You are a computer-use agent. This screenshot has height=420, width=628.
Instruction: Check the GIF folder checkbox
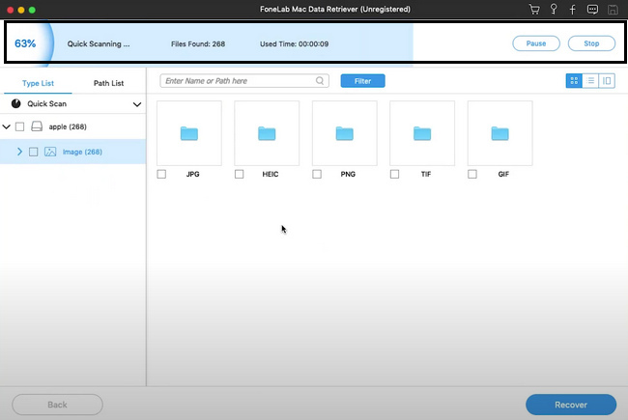point(472,174)
